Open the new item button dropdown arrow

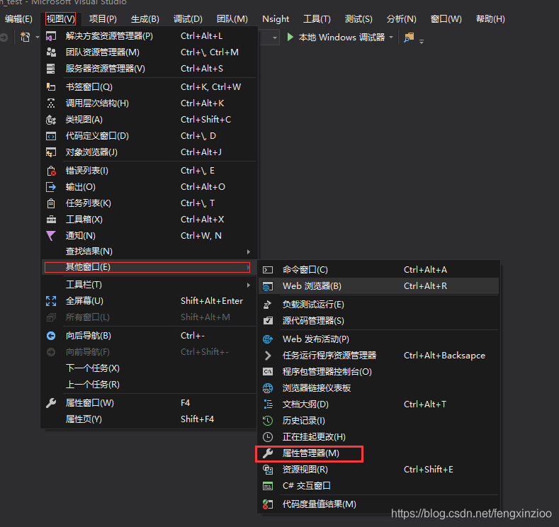37,38
